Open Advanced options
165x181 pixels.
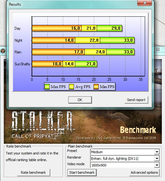pos(144,172)
